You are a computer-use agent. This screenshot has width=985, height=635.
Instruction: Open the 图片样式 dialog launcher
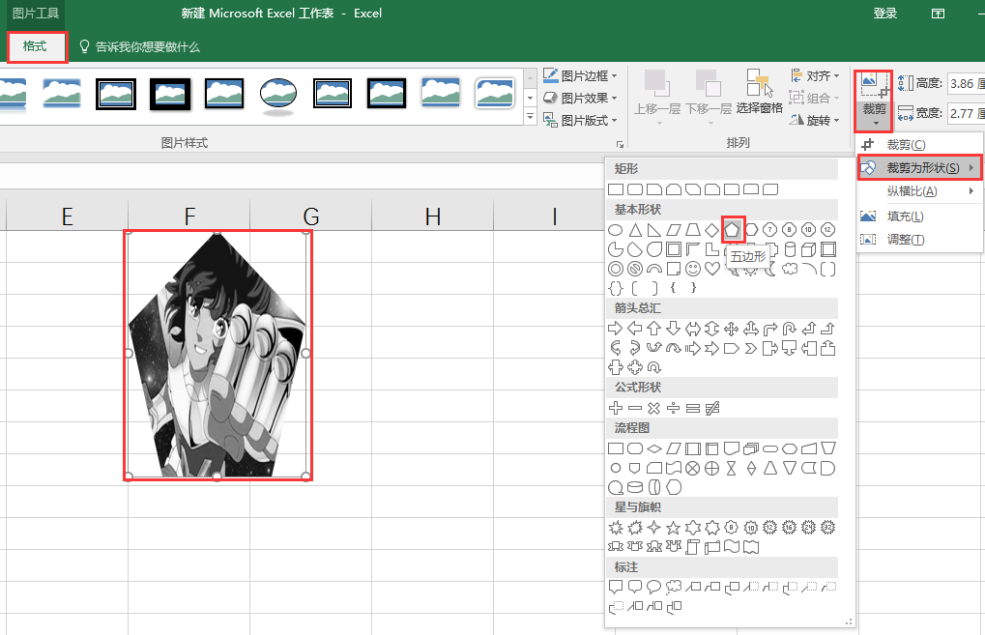[620, 144]
